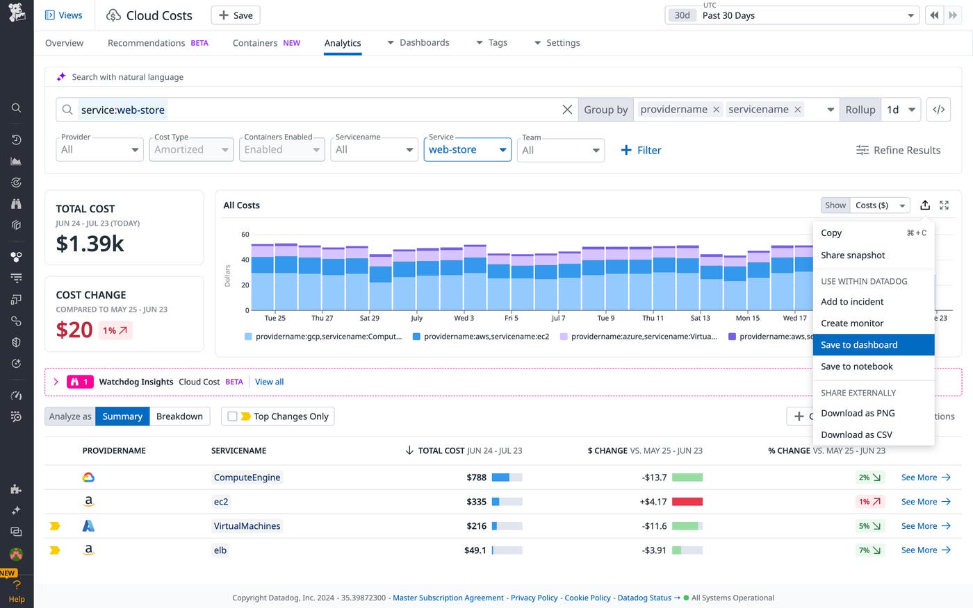Open Help in the left sidebar
The image size is (973, 608).
(17, 592)
